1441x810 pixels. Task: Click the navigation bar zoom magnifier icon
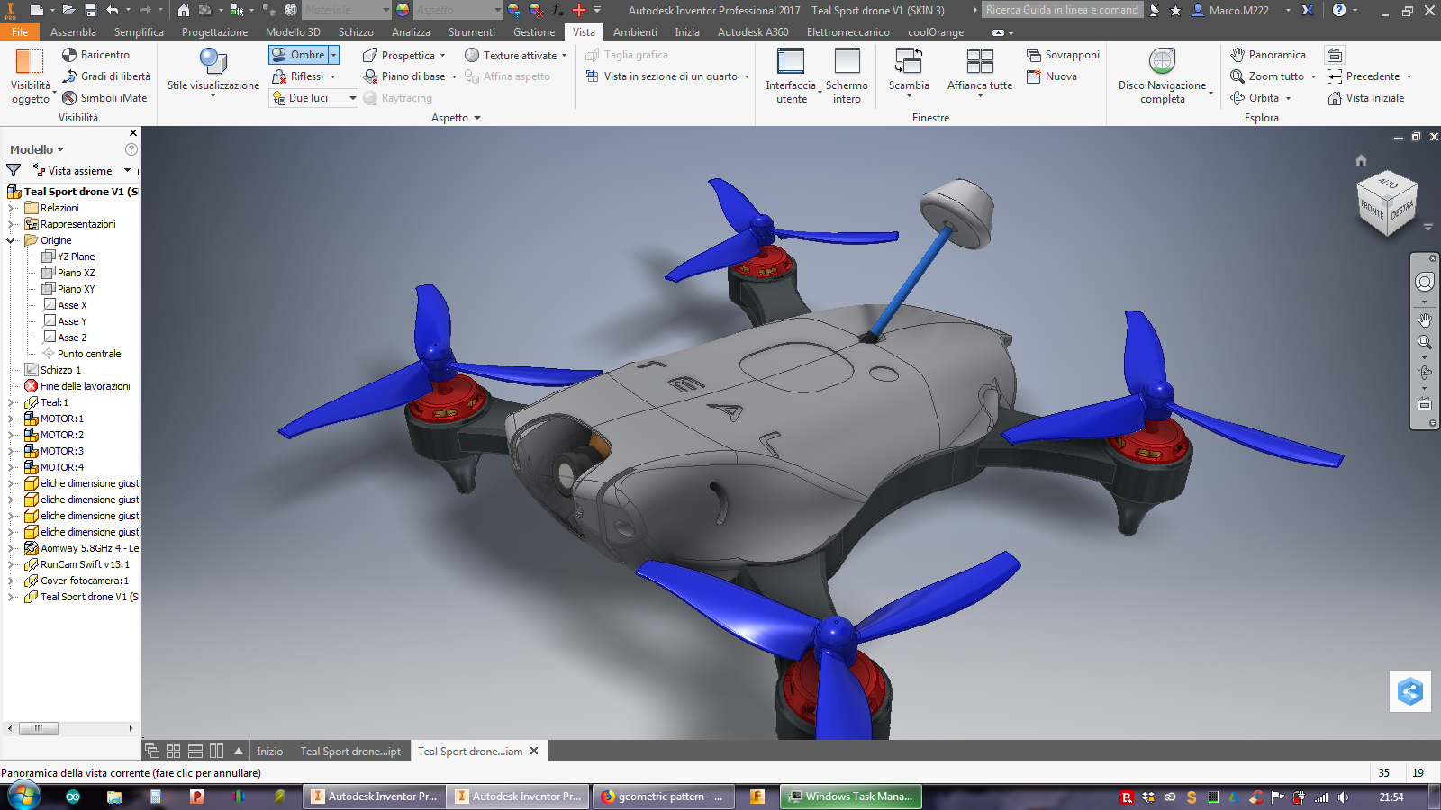point(1425,342)
